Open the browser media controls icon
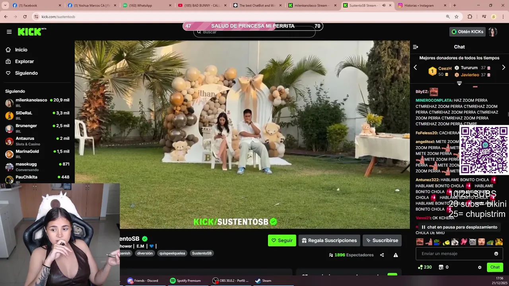This screenshot has width=509, height=286. click(x=484, y=17)
